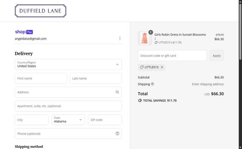Focus the Last name field
This screenshot has height=149, width=242.
96,78
